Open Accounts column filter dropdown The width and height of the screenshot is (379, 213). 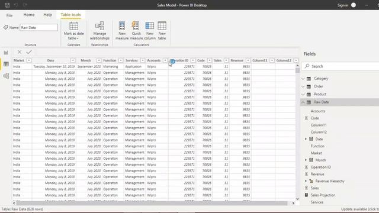pos(165,60)
